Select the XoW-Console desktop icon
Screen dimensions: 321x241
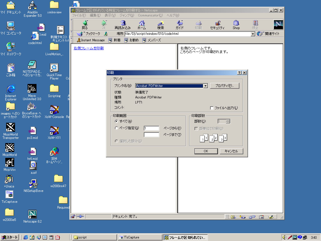(x=54, y=112)
